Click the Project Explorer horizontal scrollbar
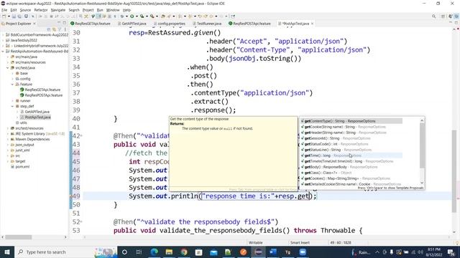This screenshot has width=460, height=258. (18, 237)
